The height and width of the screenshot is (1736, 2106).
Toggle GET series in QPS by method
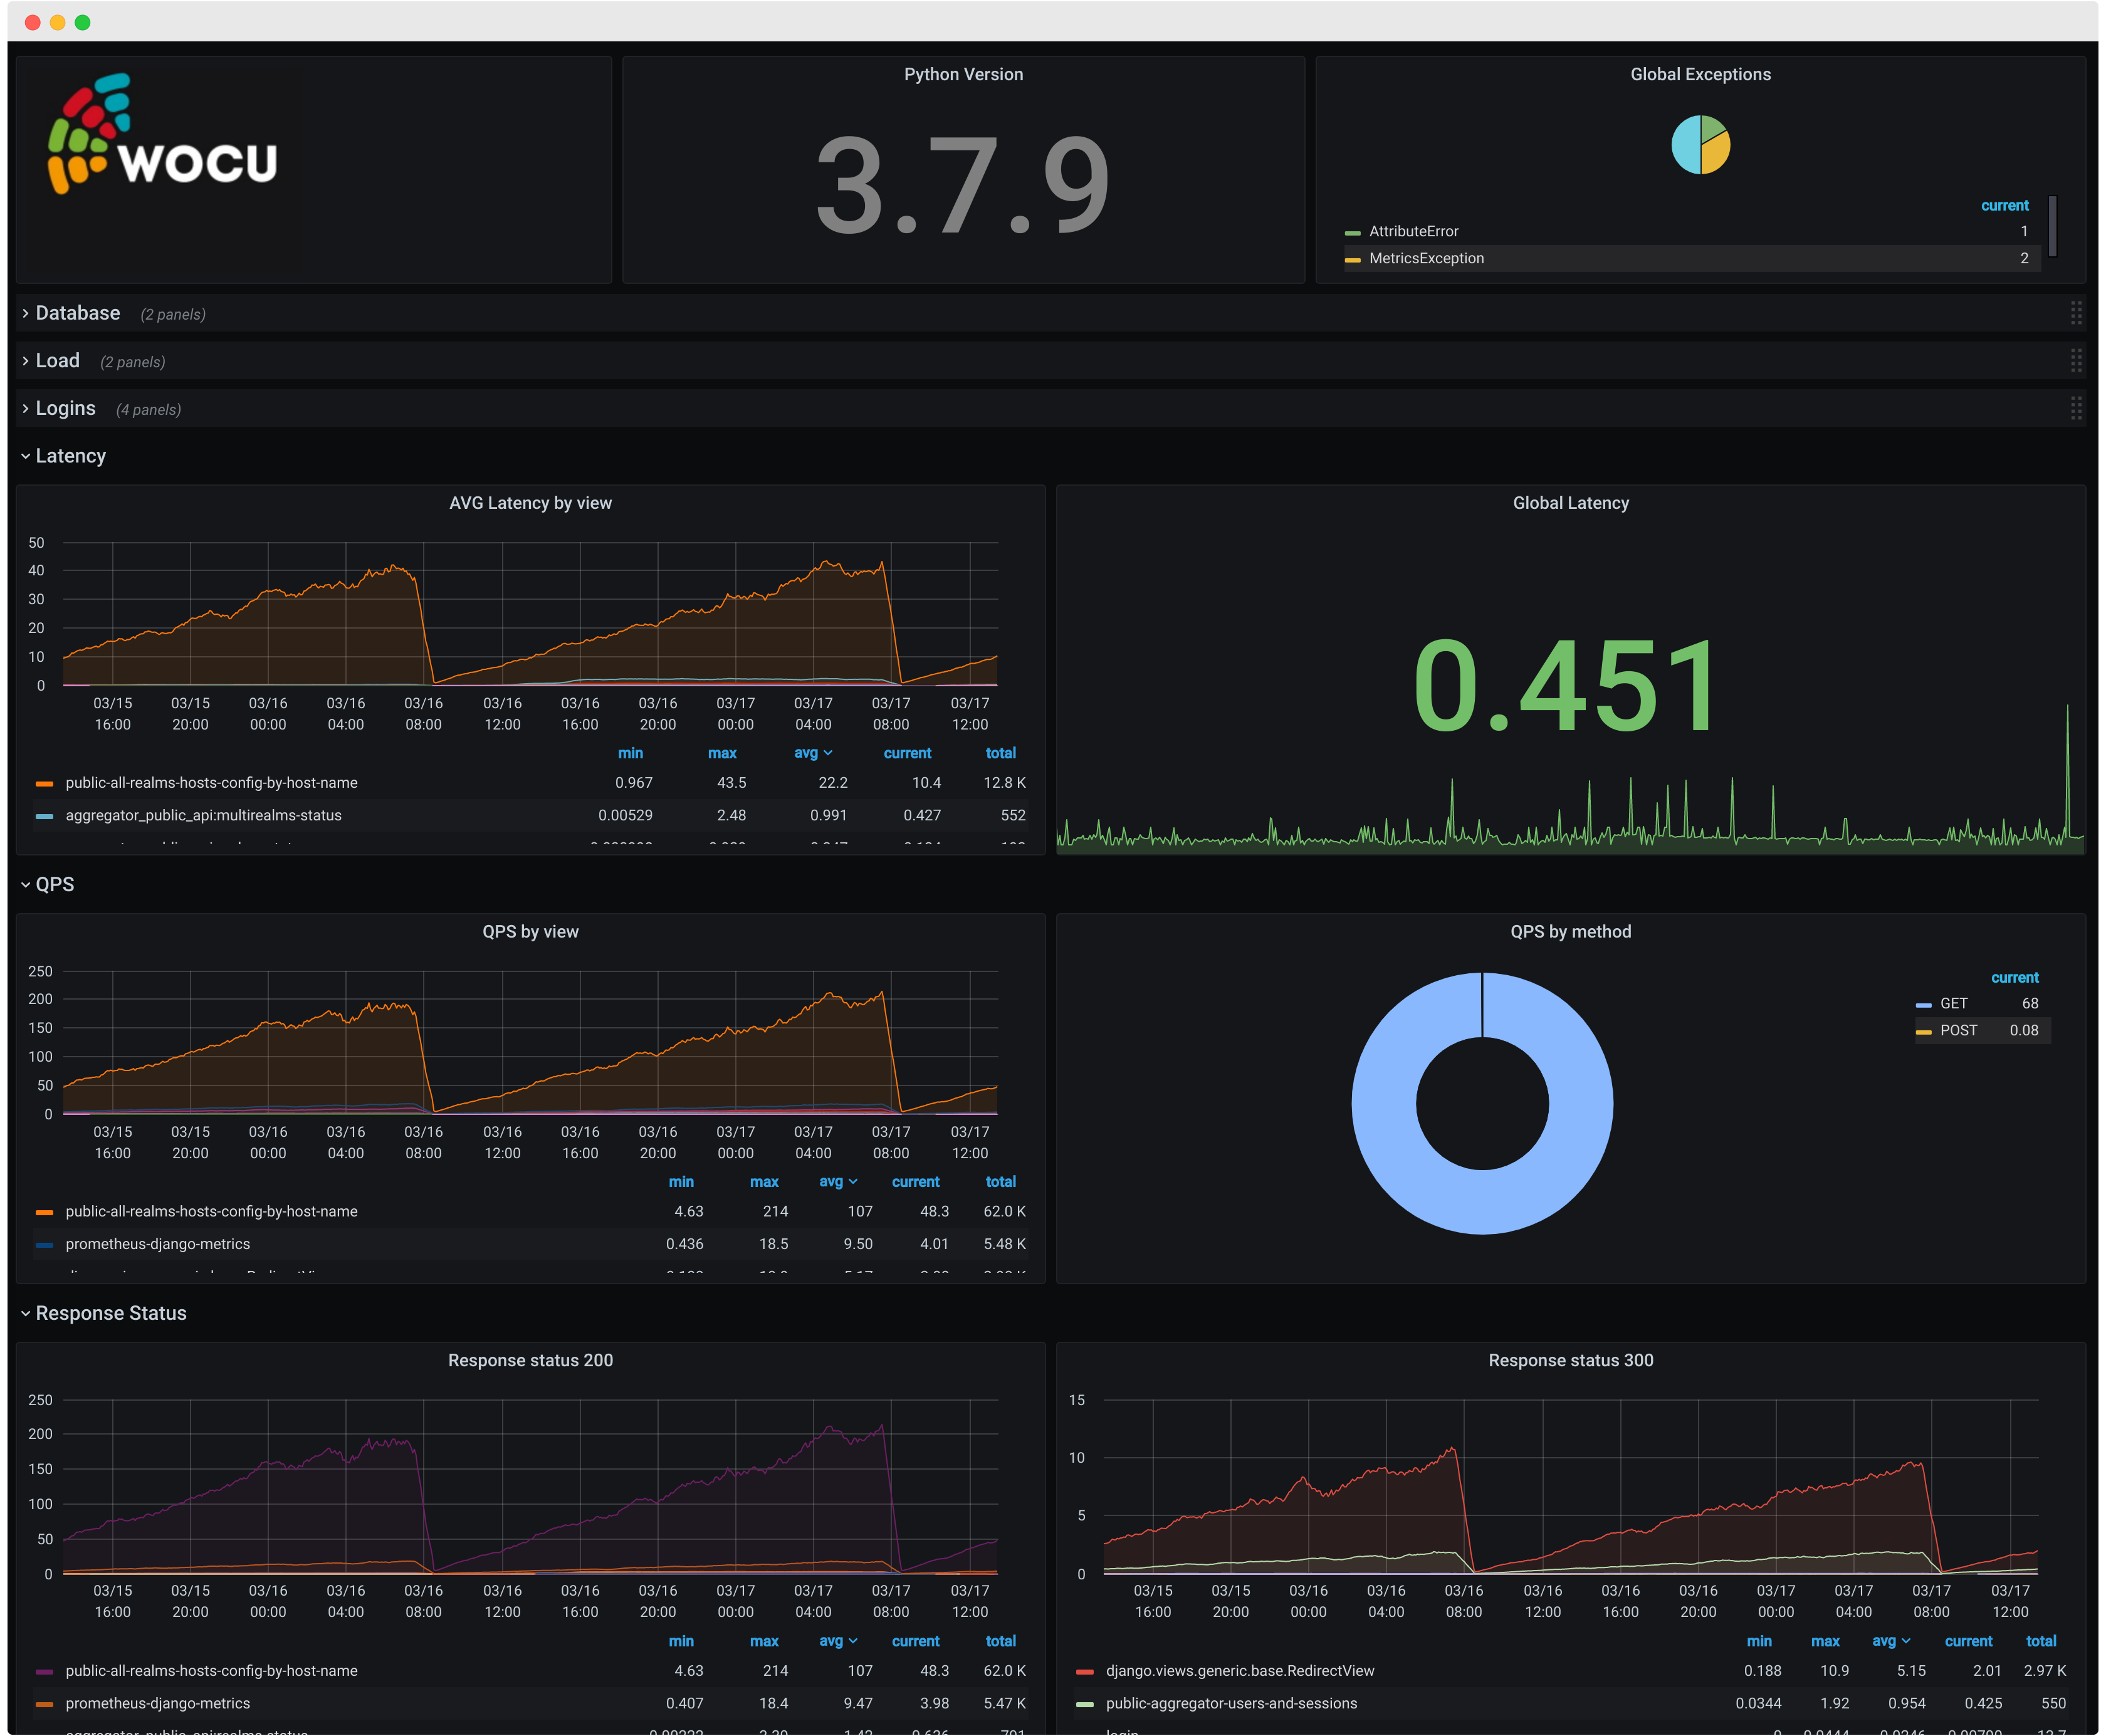(1953, 1003)
